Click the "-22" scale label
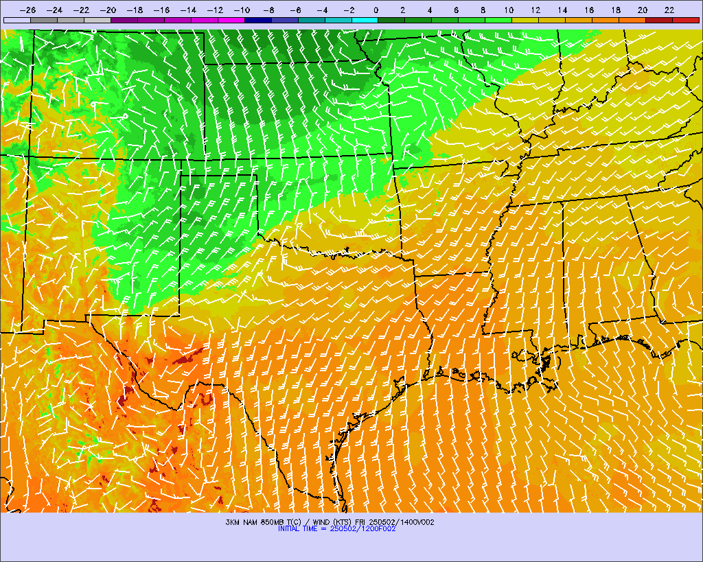The image size is (703, 562). pyautogui.click(x=82, y=10)
